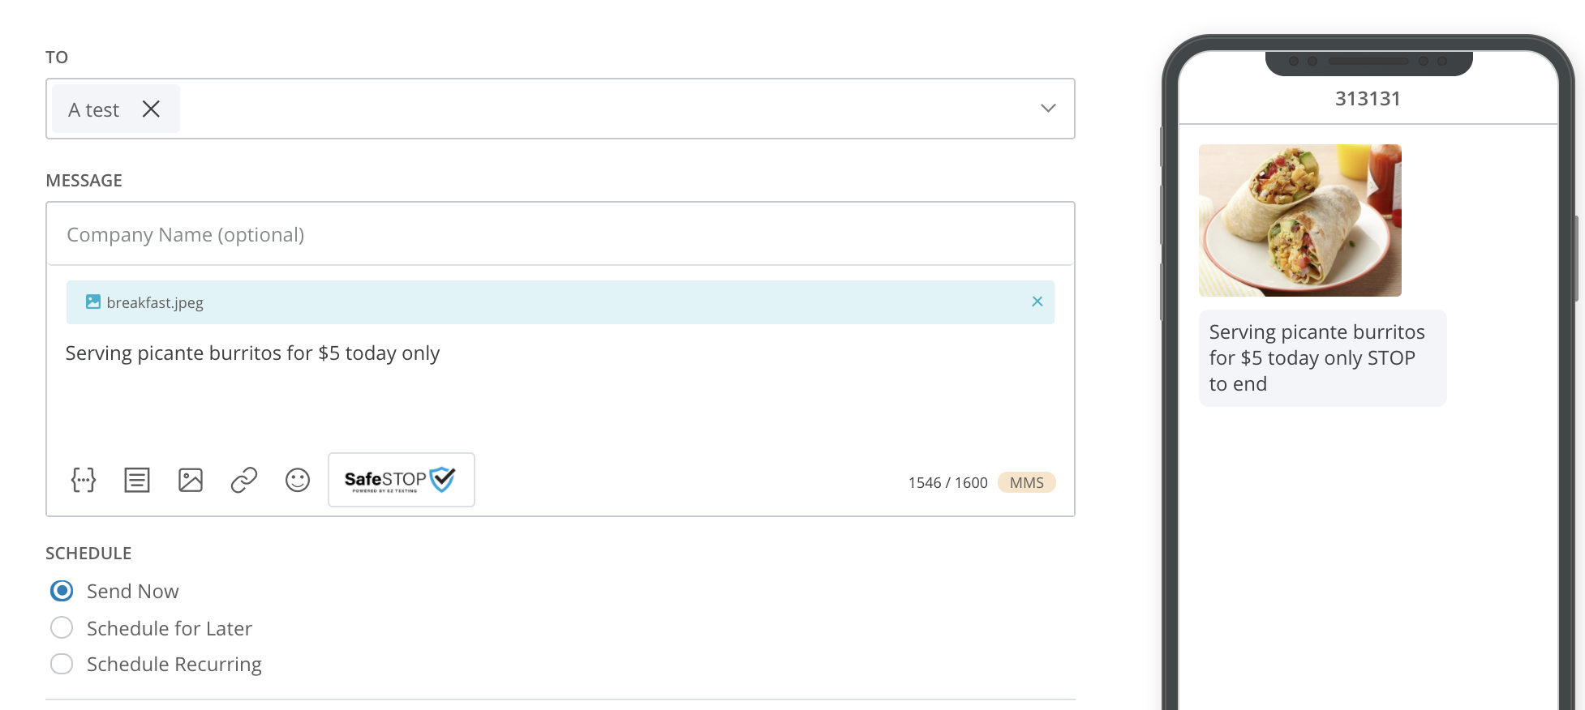Remove the breakfast.jpeg attachment
The width and height of the screenshot is (1585, 710).
point(1037,302)
